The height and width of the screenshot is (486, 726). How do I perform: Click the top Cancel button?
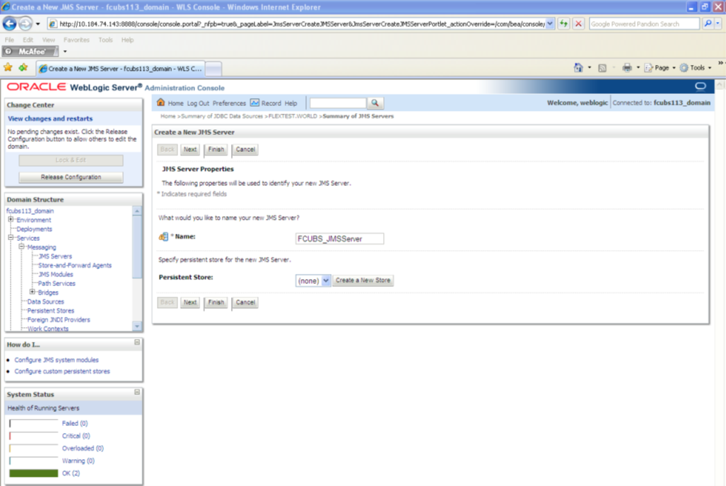click(x=245, y=150)
